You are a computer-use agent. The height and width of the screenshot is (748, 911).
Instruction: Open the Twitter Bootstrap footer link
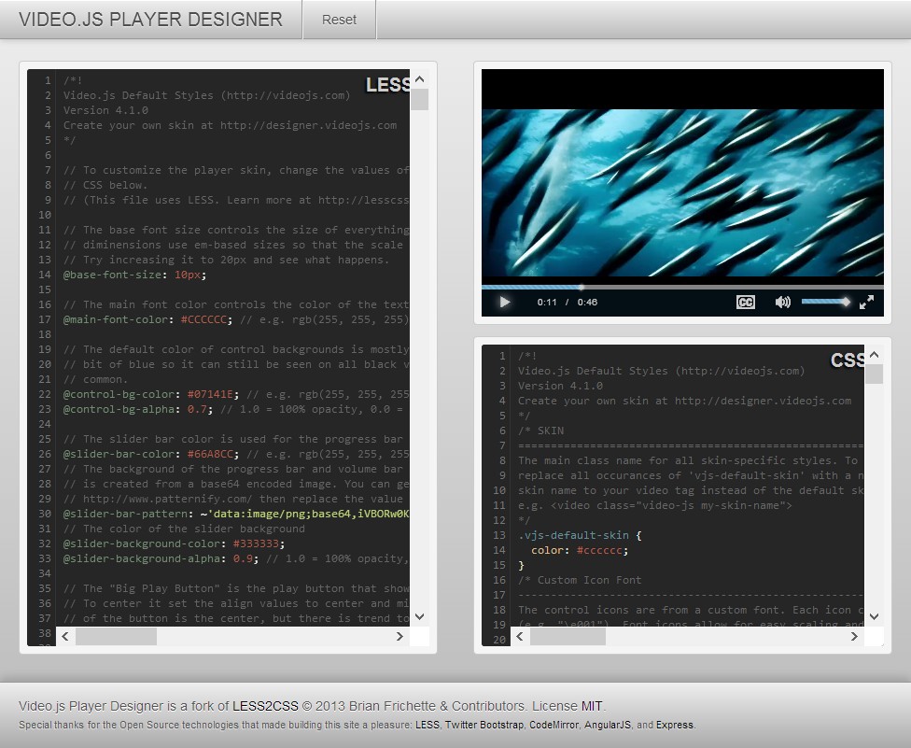point(484,726)
